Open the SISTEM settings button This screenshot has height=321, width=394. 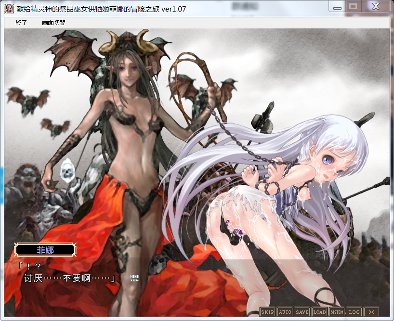(337, 312)
